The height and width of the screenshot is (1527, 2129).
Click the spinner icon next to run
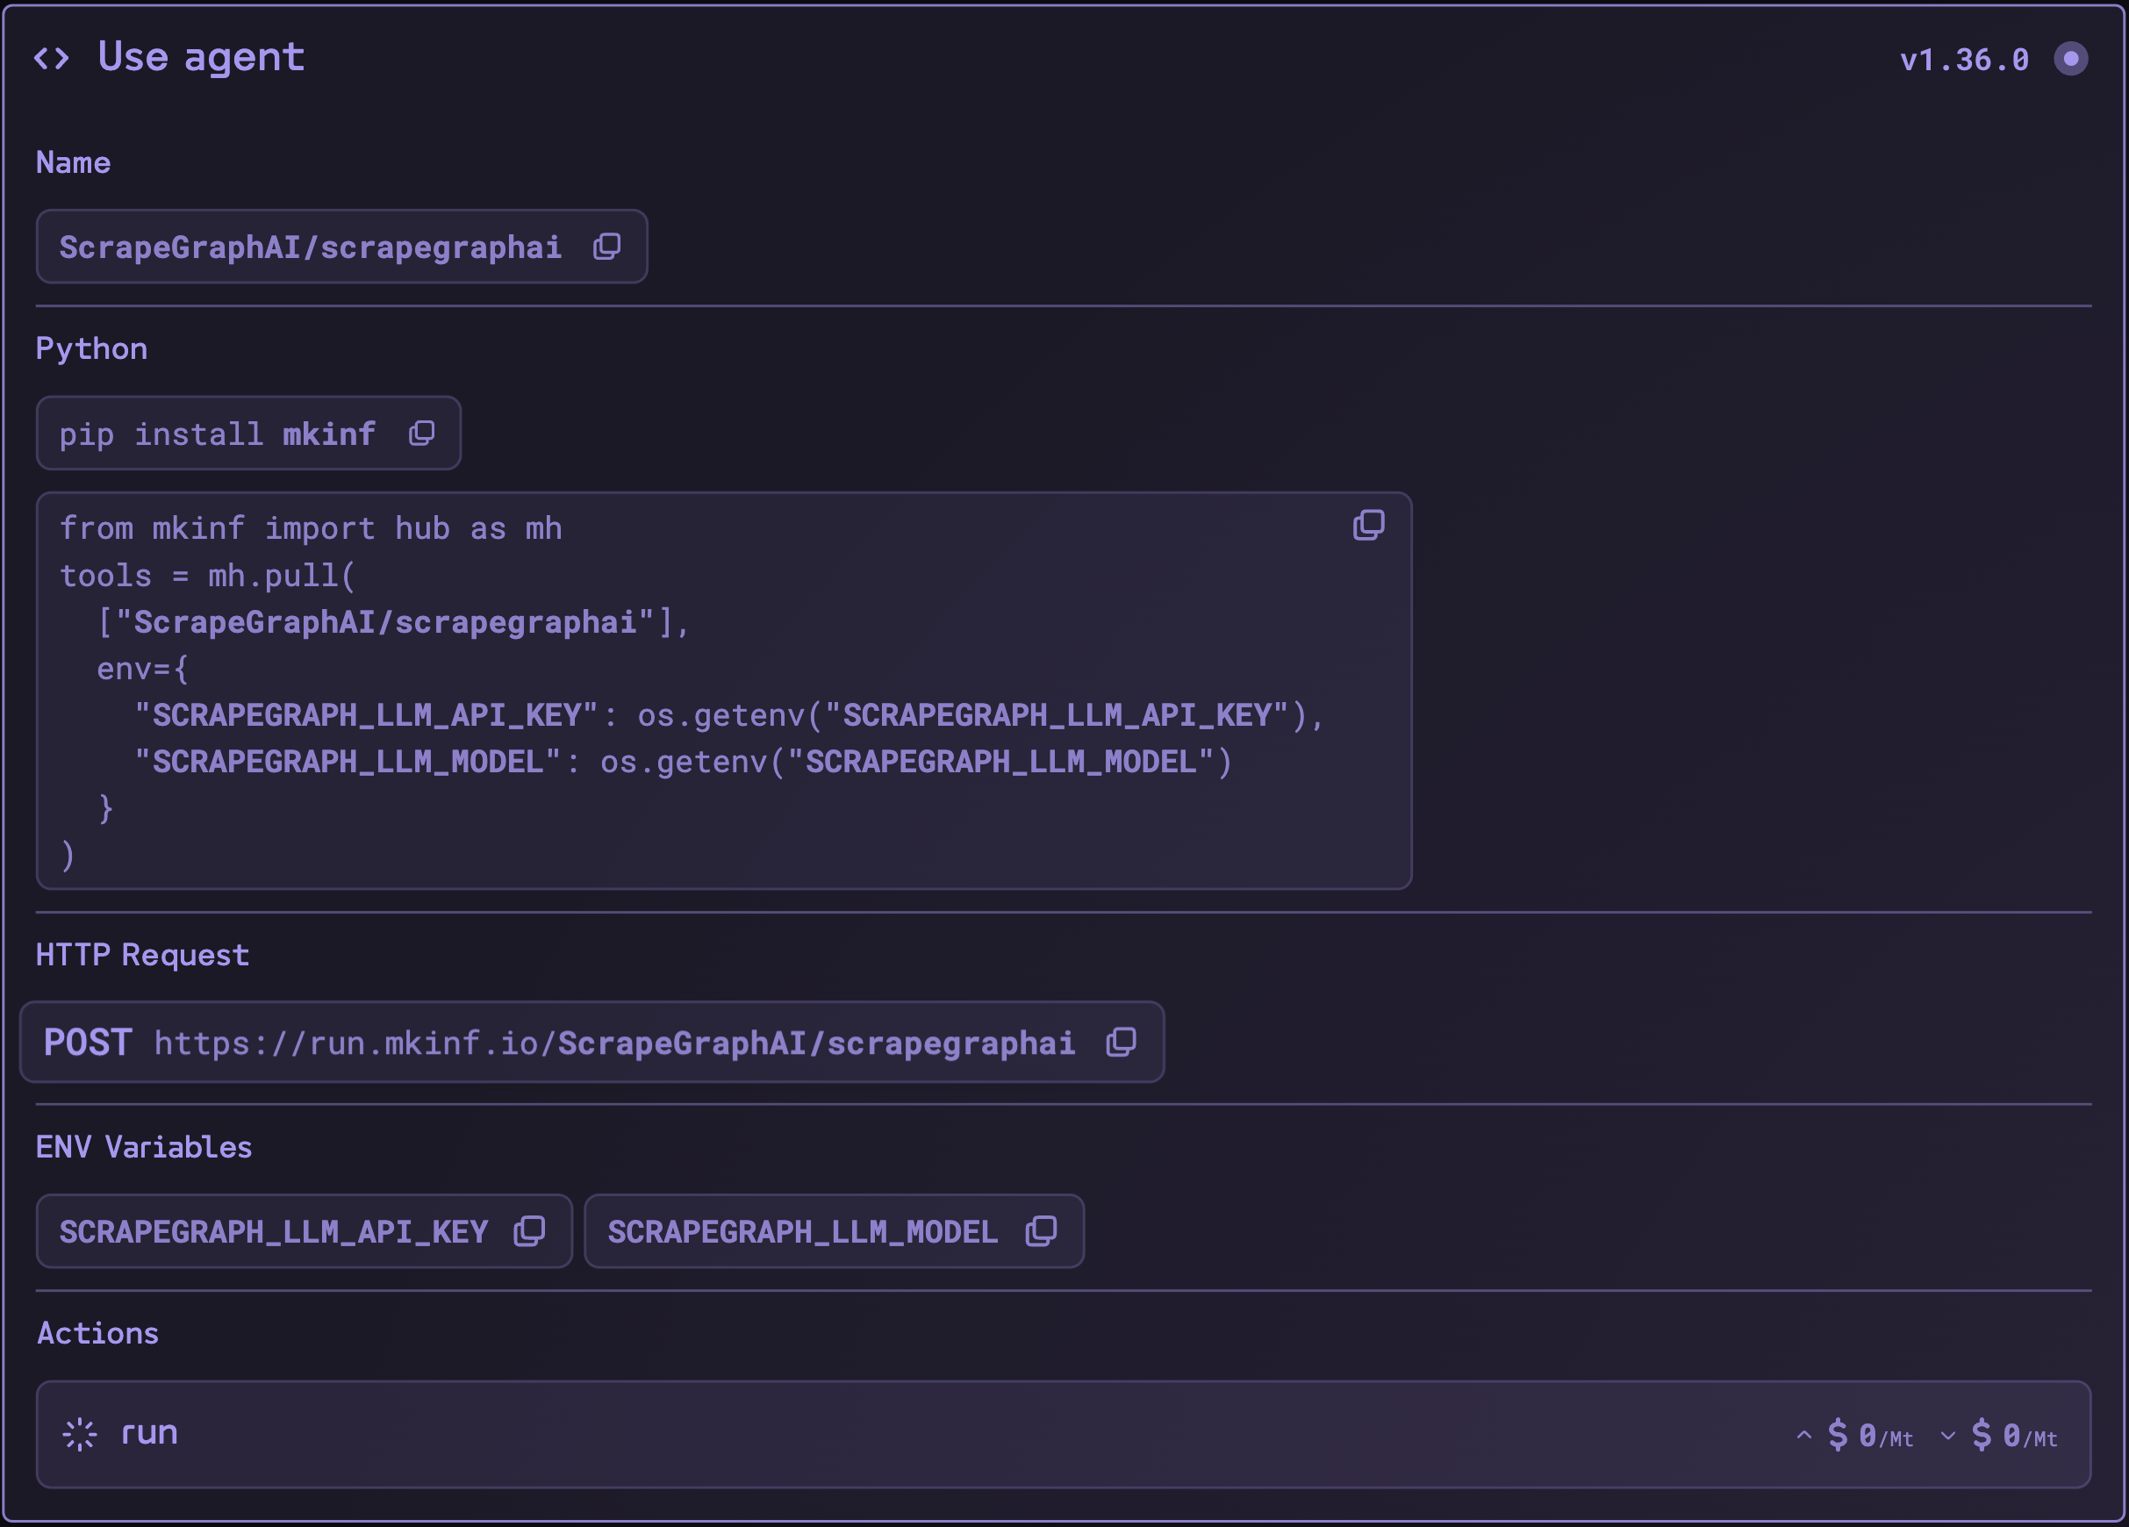click(79, 1433)
